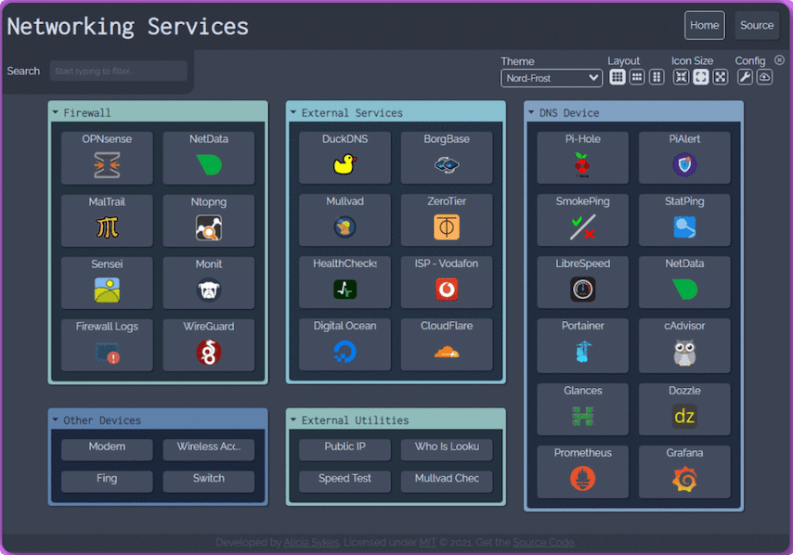
Task: Open the config wrench icon
Action: click(x=745, y=77)
